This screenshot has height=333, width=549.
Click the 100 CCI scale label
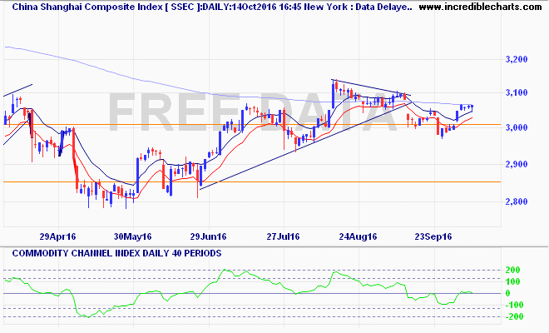click(x=513, y=282)
